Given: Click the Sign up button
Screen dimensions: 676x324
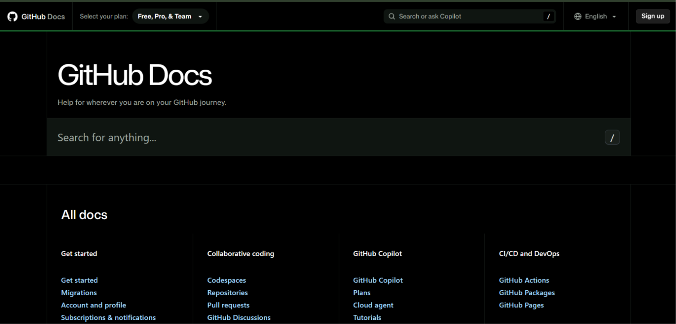Looking at the screenshot, I should pos(653,16).
